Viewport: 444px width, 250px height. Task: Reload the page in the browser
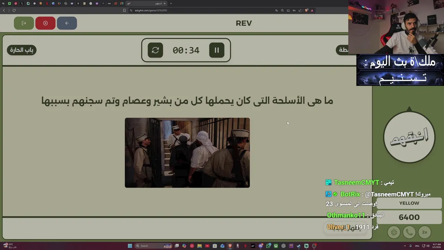click(x=14, y=10)
